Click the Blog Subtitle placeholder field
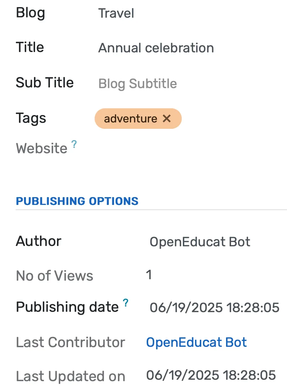Image resolution: width=287 pixels, height=390 pixels. [137, 84]
